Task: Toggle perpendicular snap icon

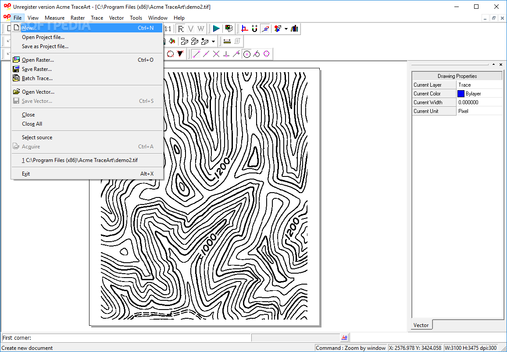Action: coord(226,54)
